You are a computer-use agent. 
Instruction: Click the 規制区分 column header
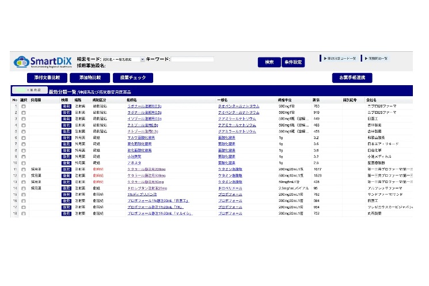99,100
